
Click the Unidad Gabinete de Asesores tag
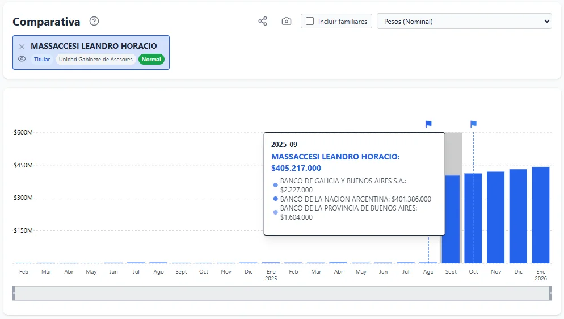(x=95, y=60)
